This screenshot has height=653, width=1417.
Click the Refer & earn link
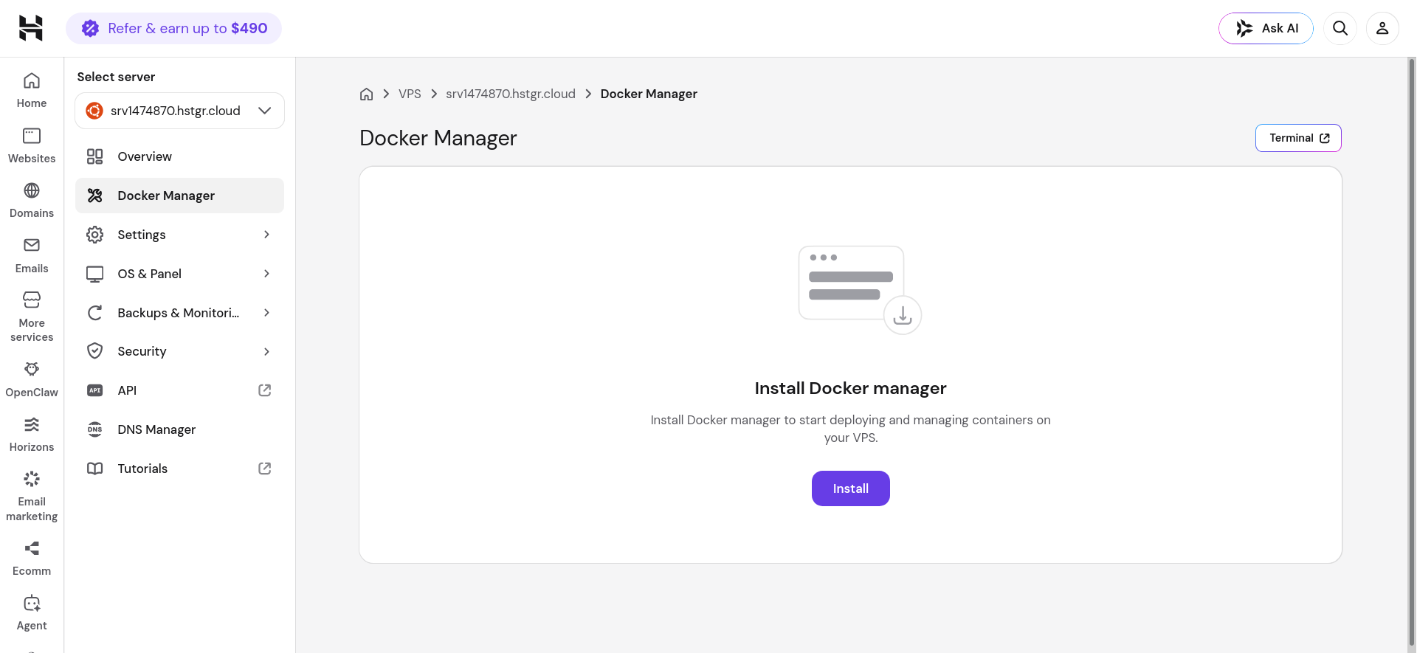coord(173,28)
